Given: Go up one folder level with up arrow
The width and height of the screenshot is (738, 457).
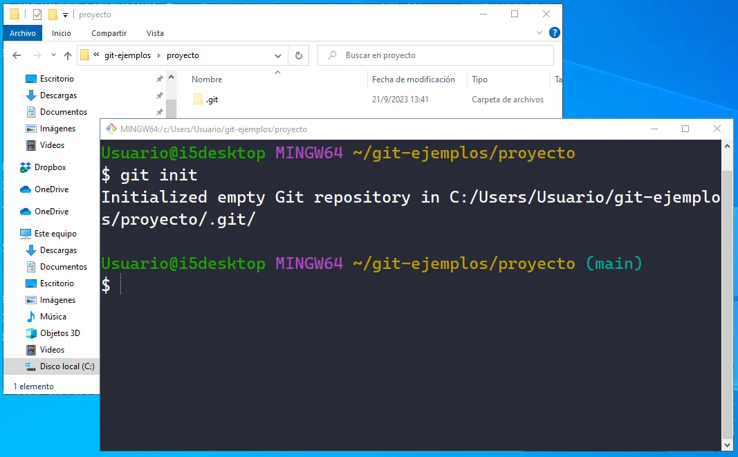Looking at the screenshot, I should click(67, 55).
